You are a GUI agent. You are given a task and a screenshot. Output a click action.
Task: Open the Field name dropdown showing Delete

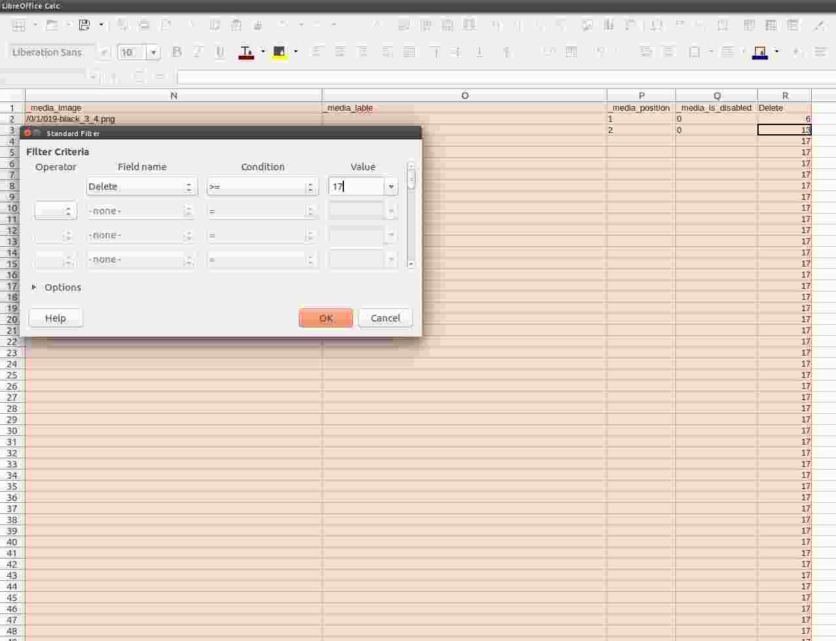point(142,187)
